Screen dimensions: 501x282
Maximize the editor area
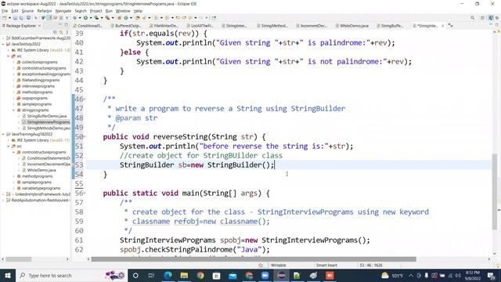(497, 25)
